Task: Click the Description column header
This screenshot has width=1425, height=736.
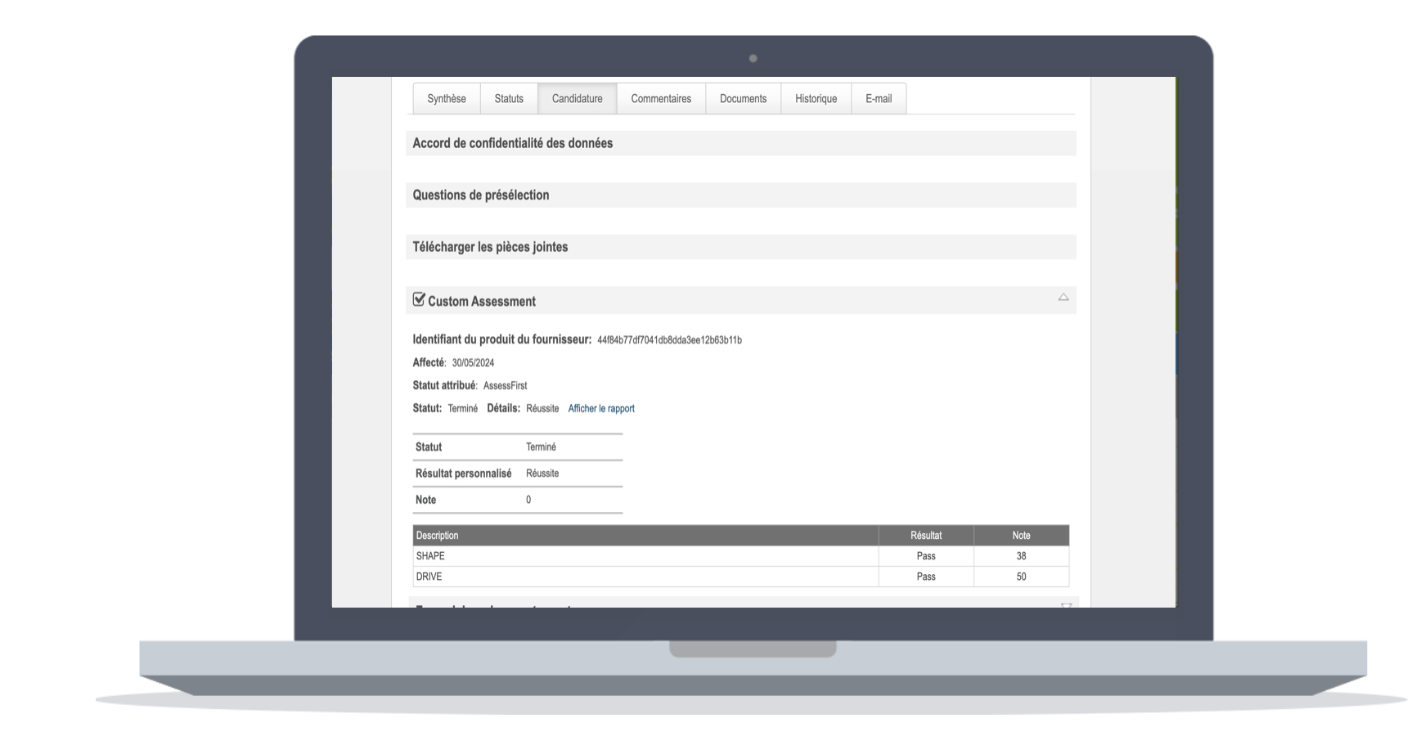Action: coord(438,536)
